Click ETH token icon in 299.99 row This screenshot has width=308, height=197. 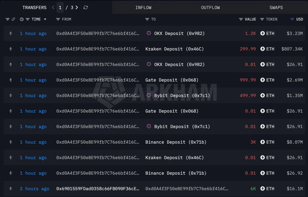point(262,49)
